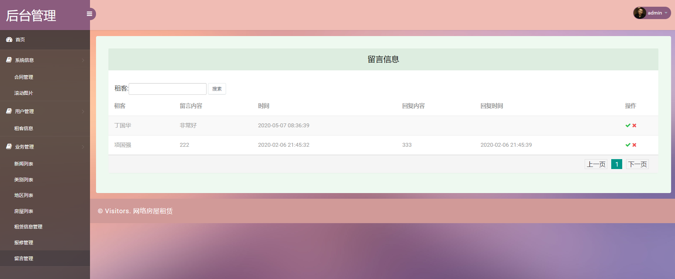
Task: Click the book icon beside 用户管理
Action: (x=9, y=111)
